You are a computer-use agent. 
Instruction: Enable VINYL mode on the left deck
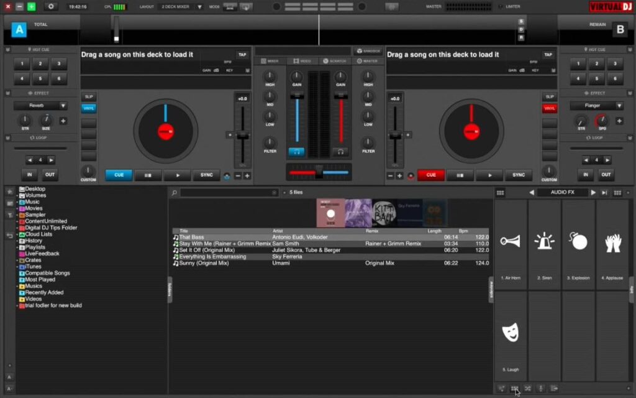point(88,108)
